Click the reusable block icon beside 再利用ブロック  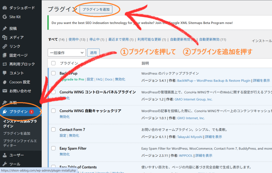5,64
